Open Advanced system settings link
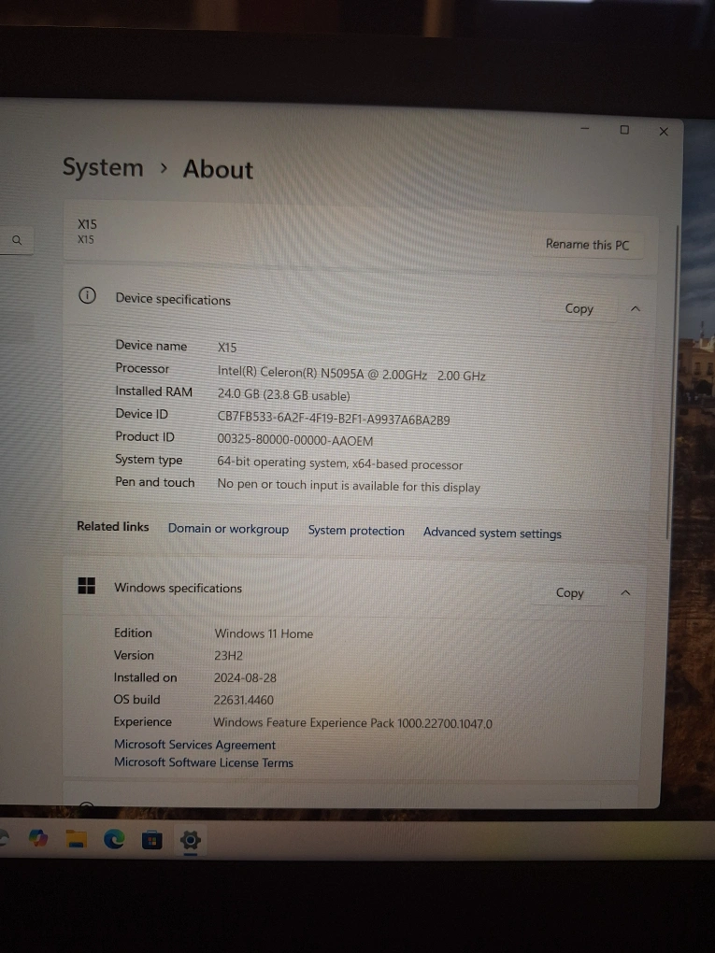The width and height of the screenshot is (715, 953). coord(492,533)
